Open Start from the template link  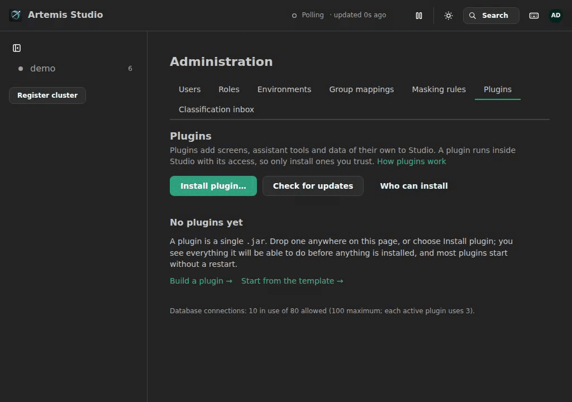292,281
